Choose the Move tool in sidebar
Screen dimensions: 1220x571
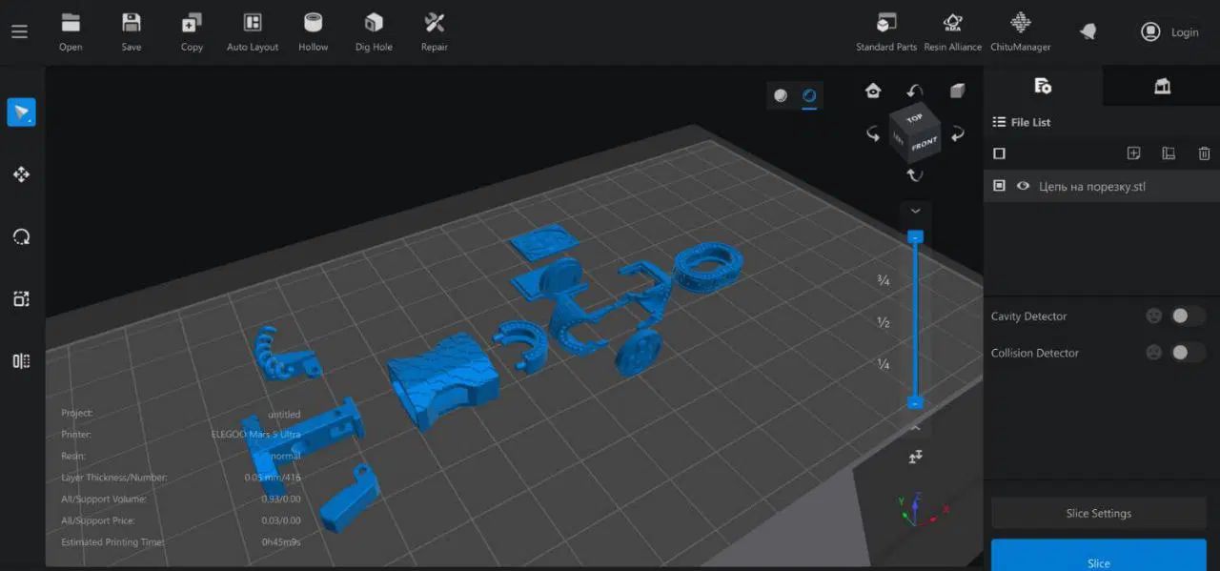pos(21,174)
